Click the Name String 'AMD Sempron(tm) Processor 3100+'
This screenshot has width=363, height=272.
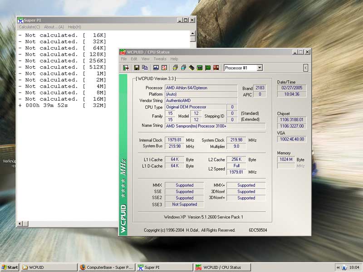tap(215, 126)
